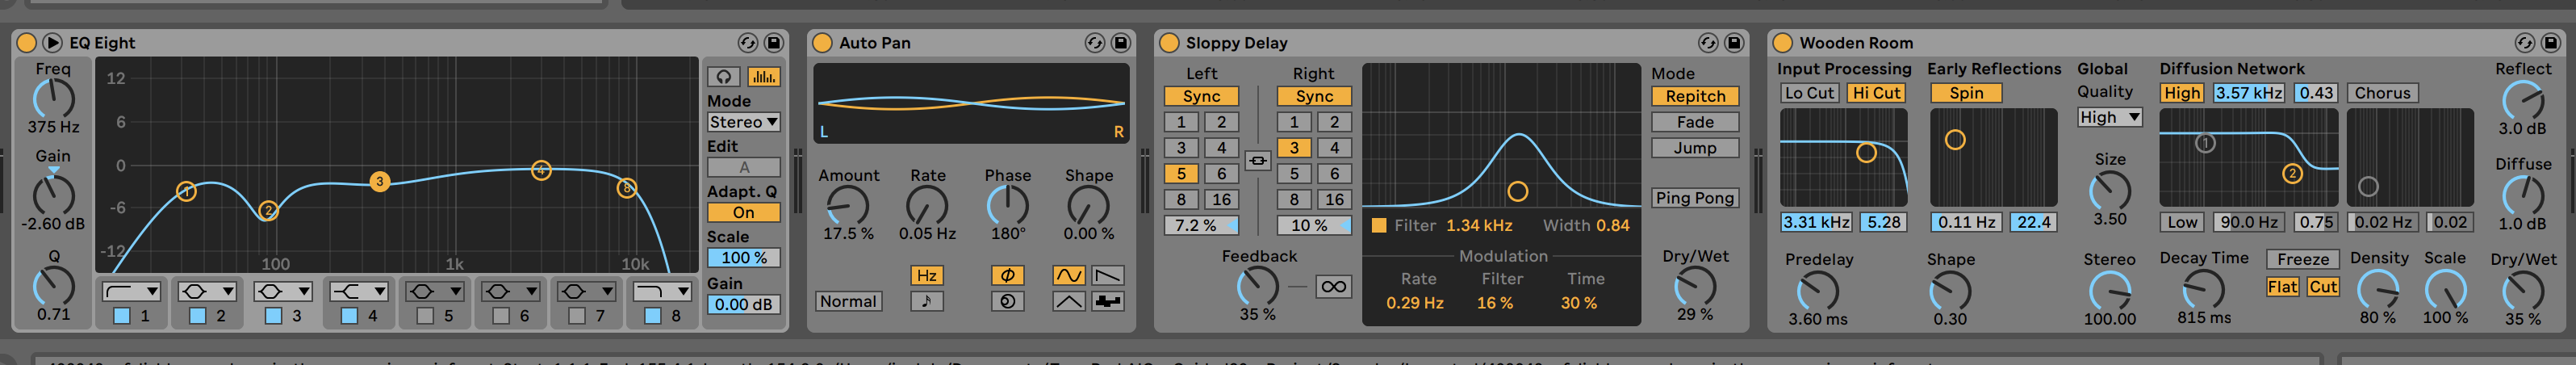Select filter dot 3 in EQ curve

point(379,181)
